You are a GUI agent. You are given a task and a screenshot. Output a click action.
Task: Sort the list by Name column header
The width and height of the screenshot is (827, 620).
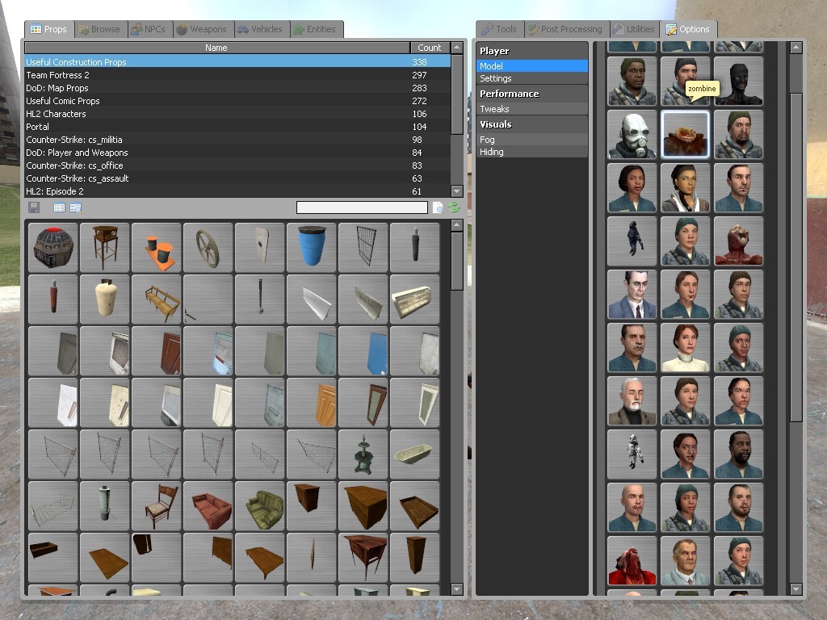(216, 48)
